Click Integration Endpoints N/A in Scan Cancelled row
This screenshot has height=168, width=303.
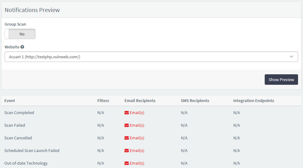point(237,138)
